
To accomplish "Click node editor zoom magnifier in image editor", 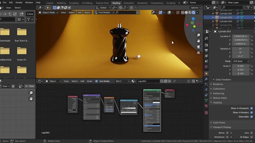I will [31, 93].
